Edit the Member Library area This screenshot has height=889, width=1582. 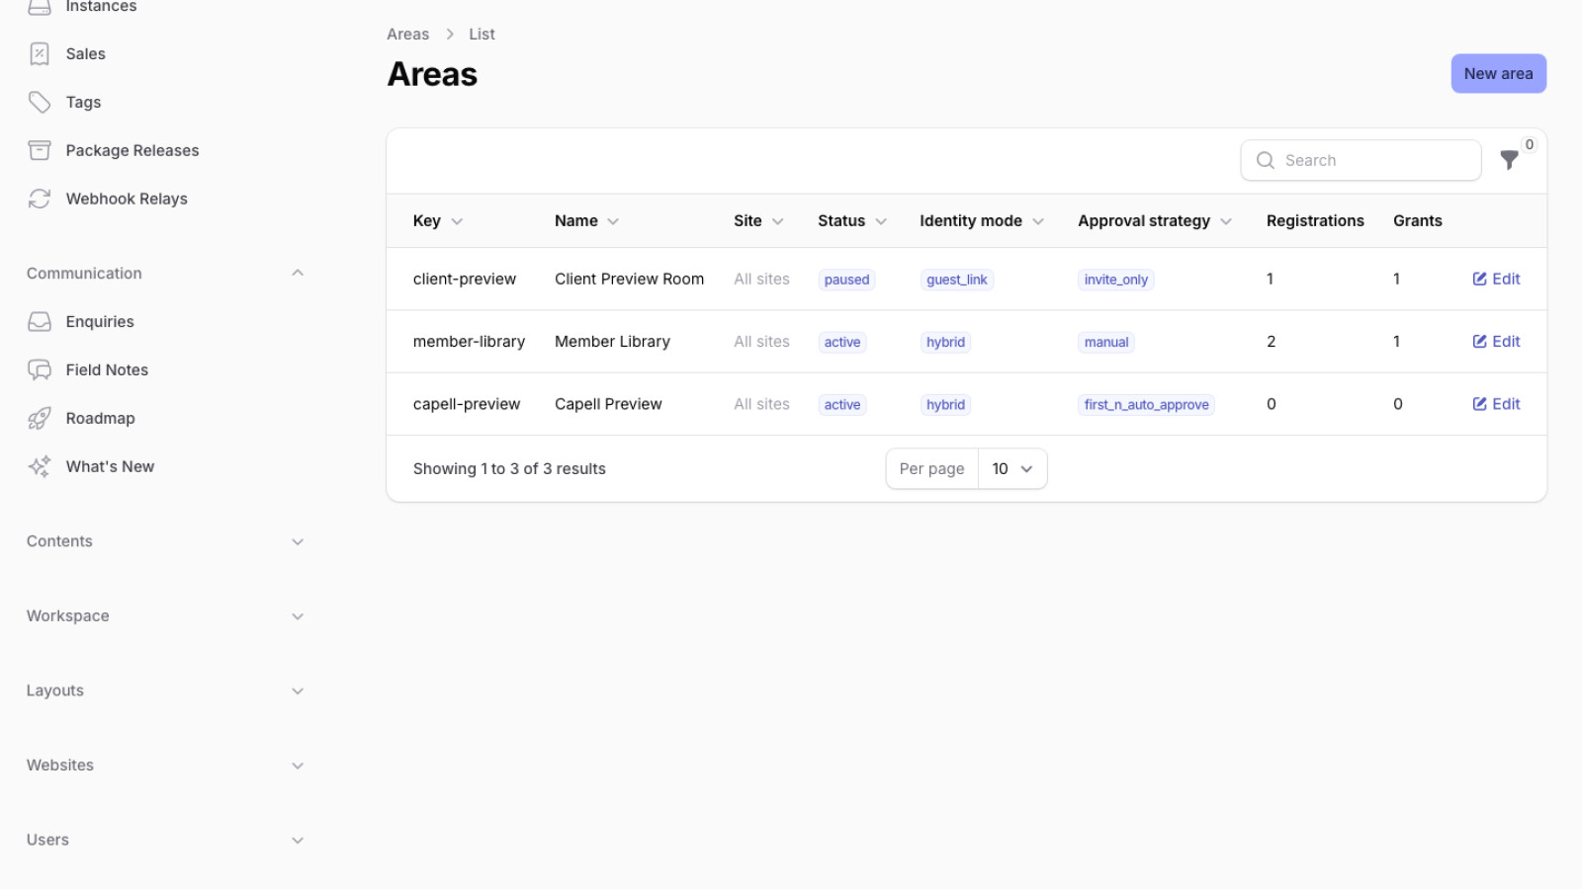click(1496, 342)
